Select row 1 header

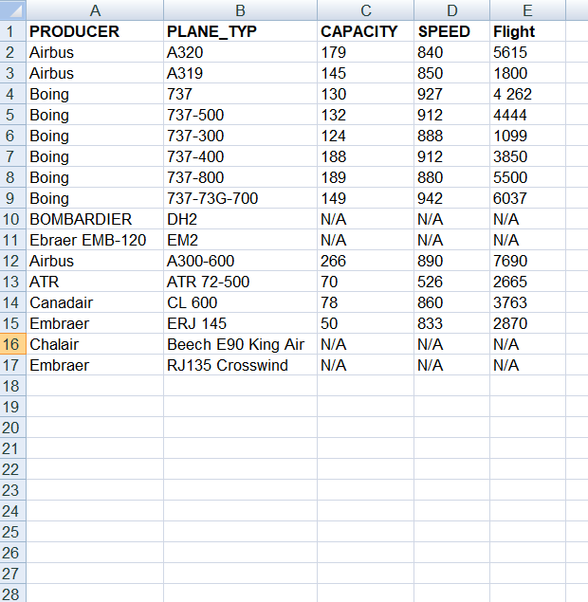tap(12, 31)
